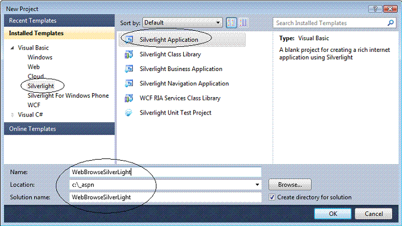Click the Visual C# tree label

30,114
